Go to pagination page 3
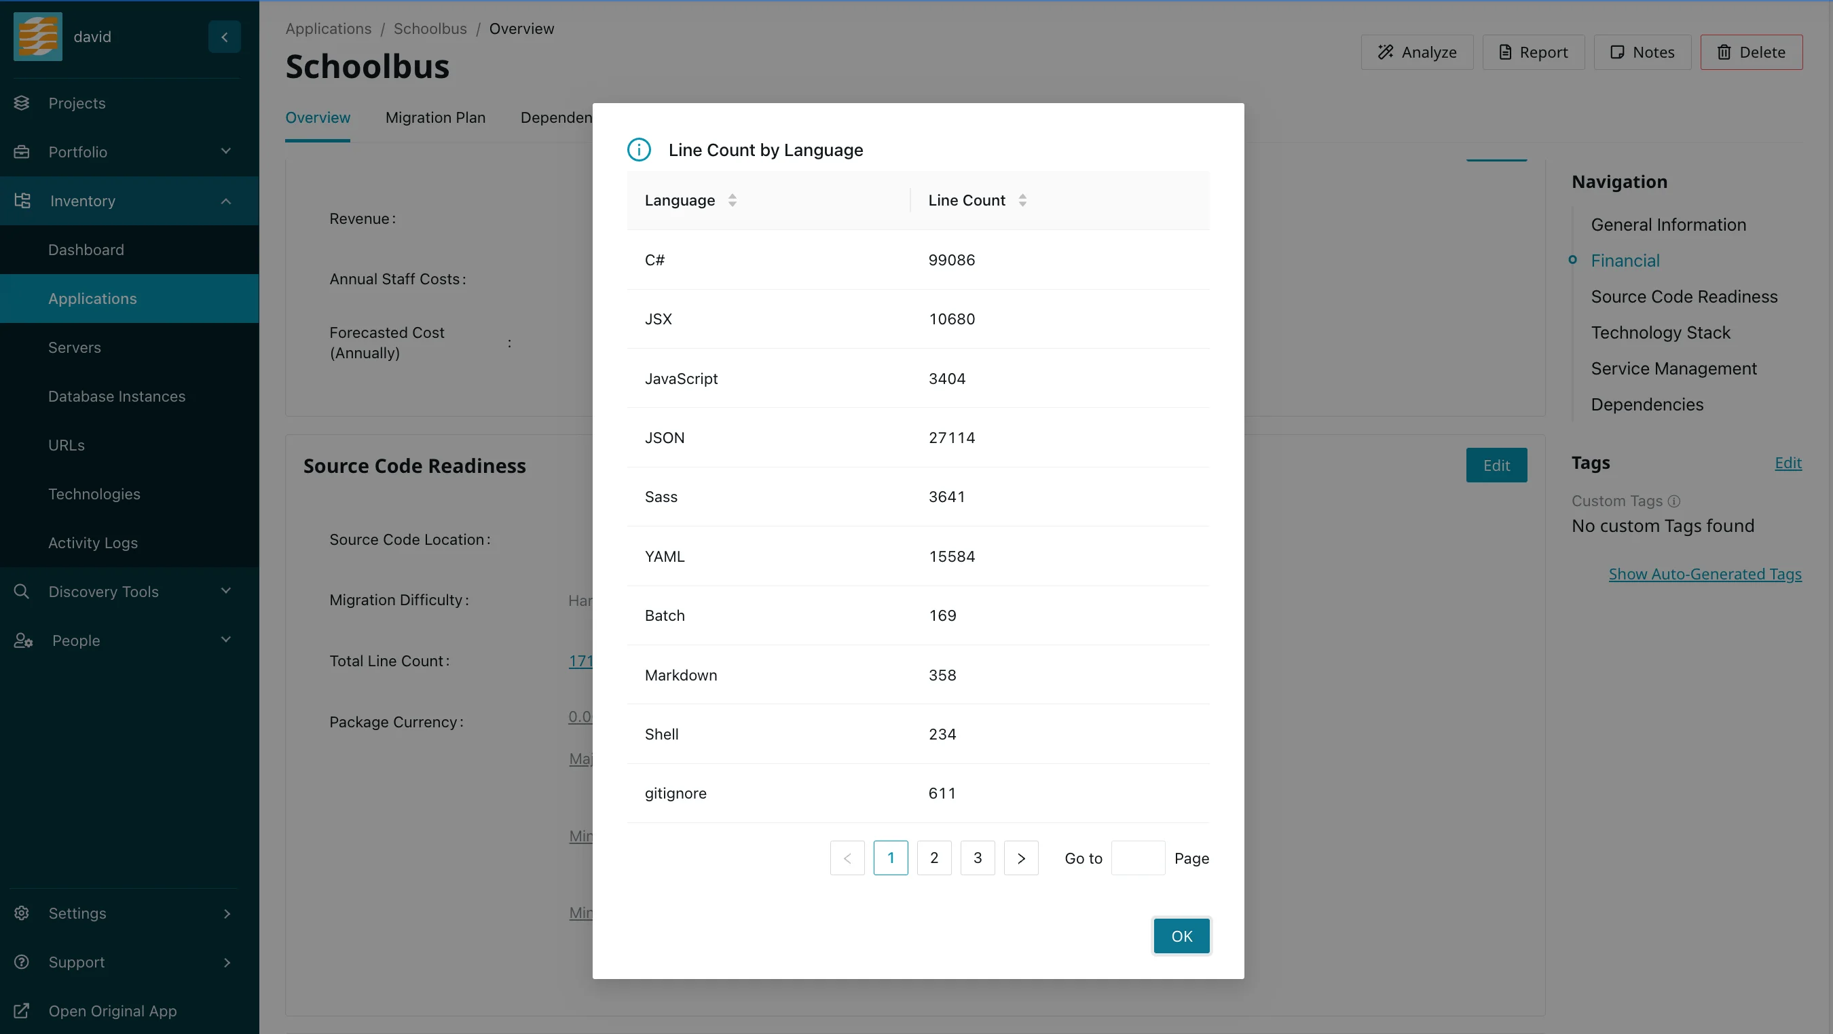This screenshot has width=1833, height=1034. [x=978, y=858]
